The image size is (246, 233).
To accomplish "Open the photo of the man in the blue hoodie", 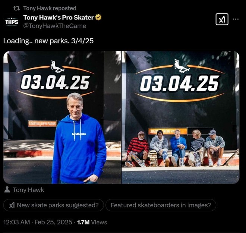I will point(62,117).
